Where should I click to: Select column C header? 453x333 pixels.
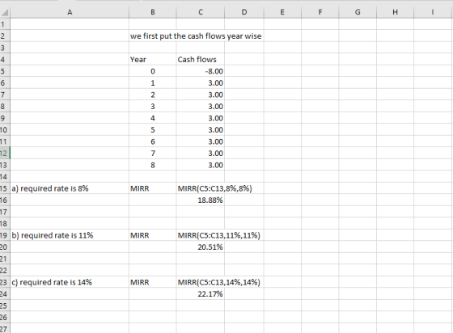[x=201, y=12]
